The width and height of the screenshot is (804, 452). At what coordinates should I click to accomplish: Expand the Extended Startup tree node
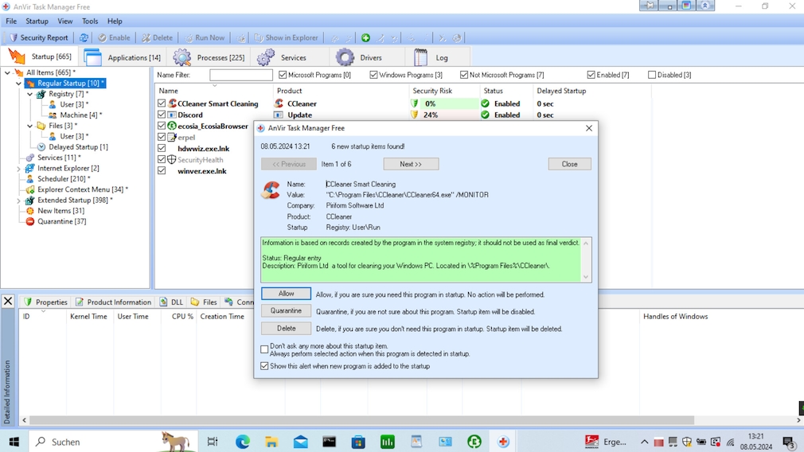click(18, 201)
